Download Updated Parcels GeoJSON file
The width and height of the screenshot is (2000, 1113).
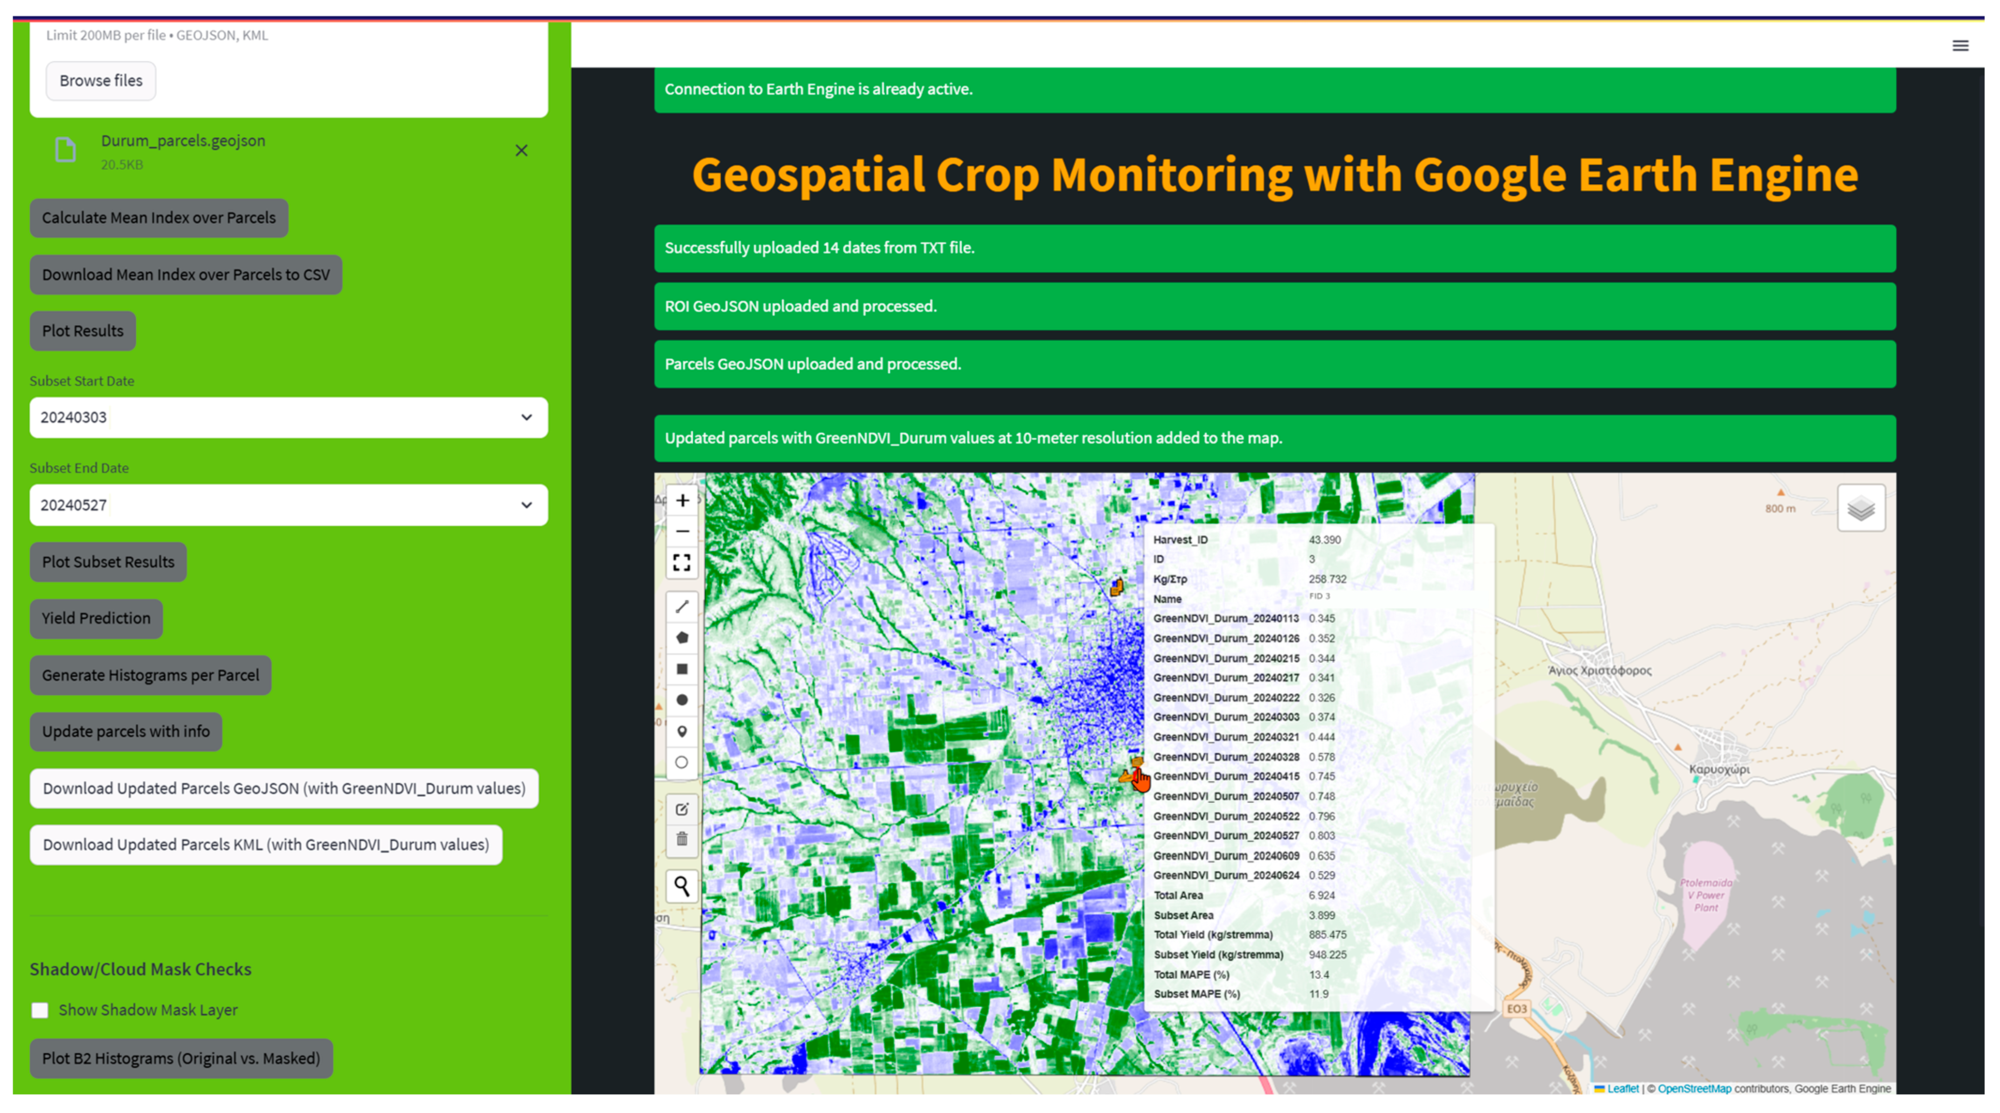[x=284, y=789]
